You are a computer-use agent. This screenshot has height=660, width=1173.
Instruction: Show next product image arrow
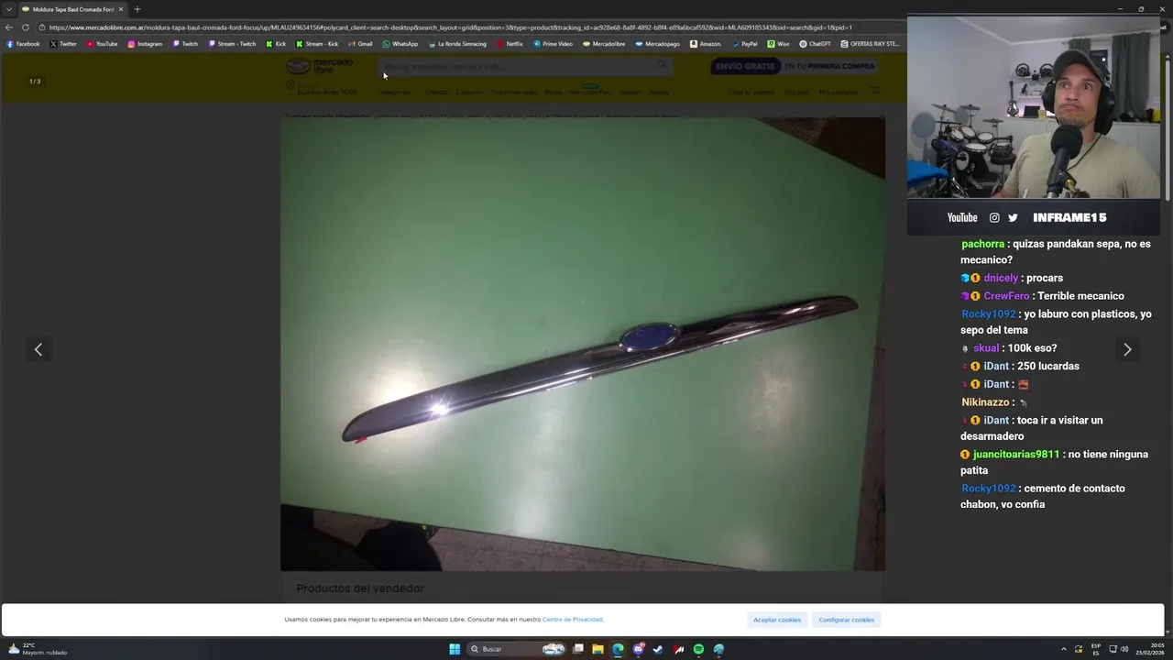click(1127, 349)
